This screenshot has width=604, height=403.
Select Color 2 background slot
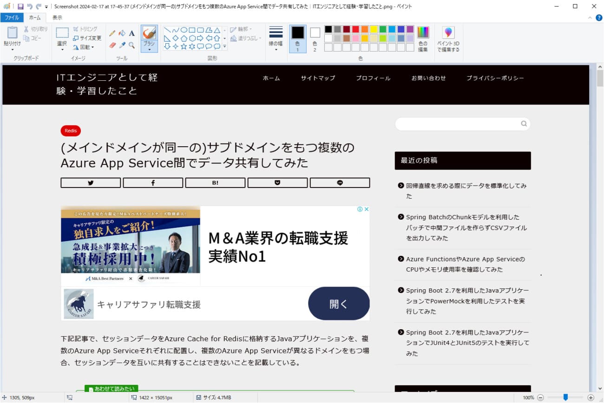click(315, 38)
